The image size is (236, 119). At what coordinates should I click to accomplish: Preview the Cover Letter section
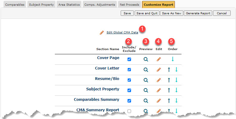[146, 70]
